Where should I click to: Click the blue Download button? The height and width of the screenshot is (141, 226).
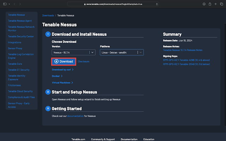tap(64, 62)
